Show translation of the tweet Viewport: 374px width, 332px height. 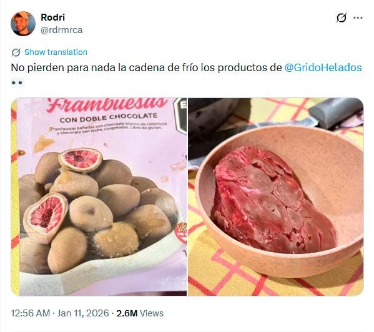[x=56, y=52]
